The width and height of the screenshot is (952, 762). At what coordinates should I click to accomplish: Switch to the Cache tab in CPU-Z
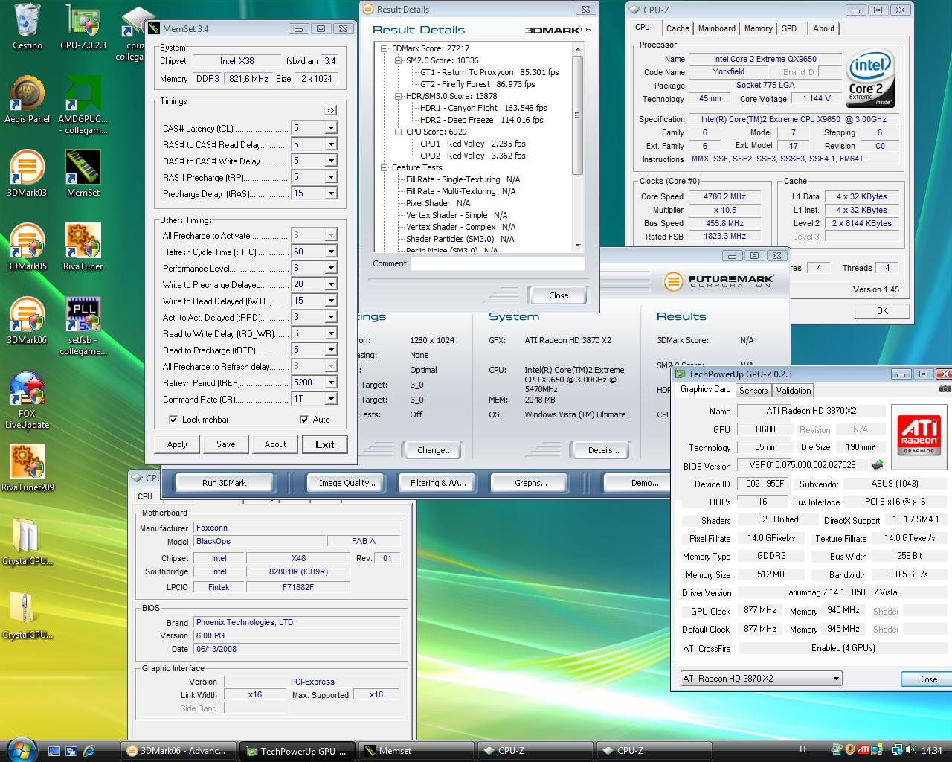pyautogui.click(x=677, y=28)
